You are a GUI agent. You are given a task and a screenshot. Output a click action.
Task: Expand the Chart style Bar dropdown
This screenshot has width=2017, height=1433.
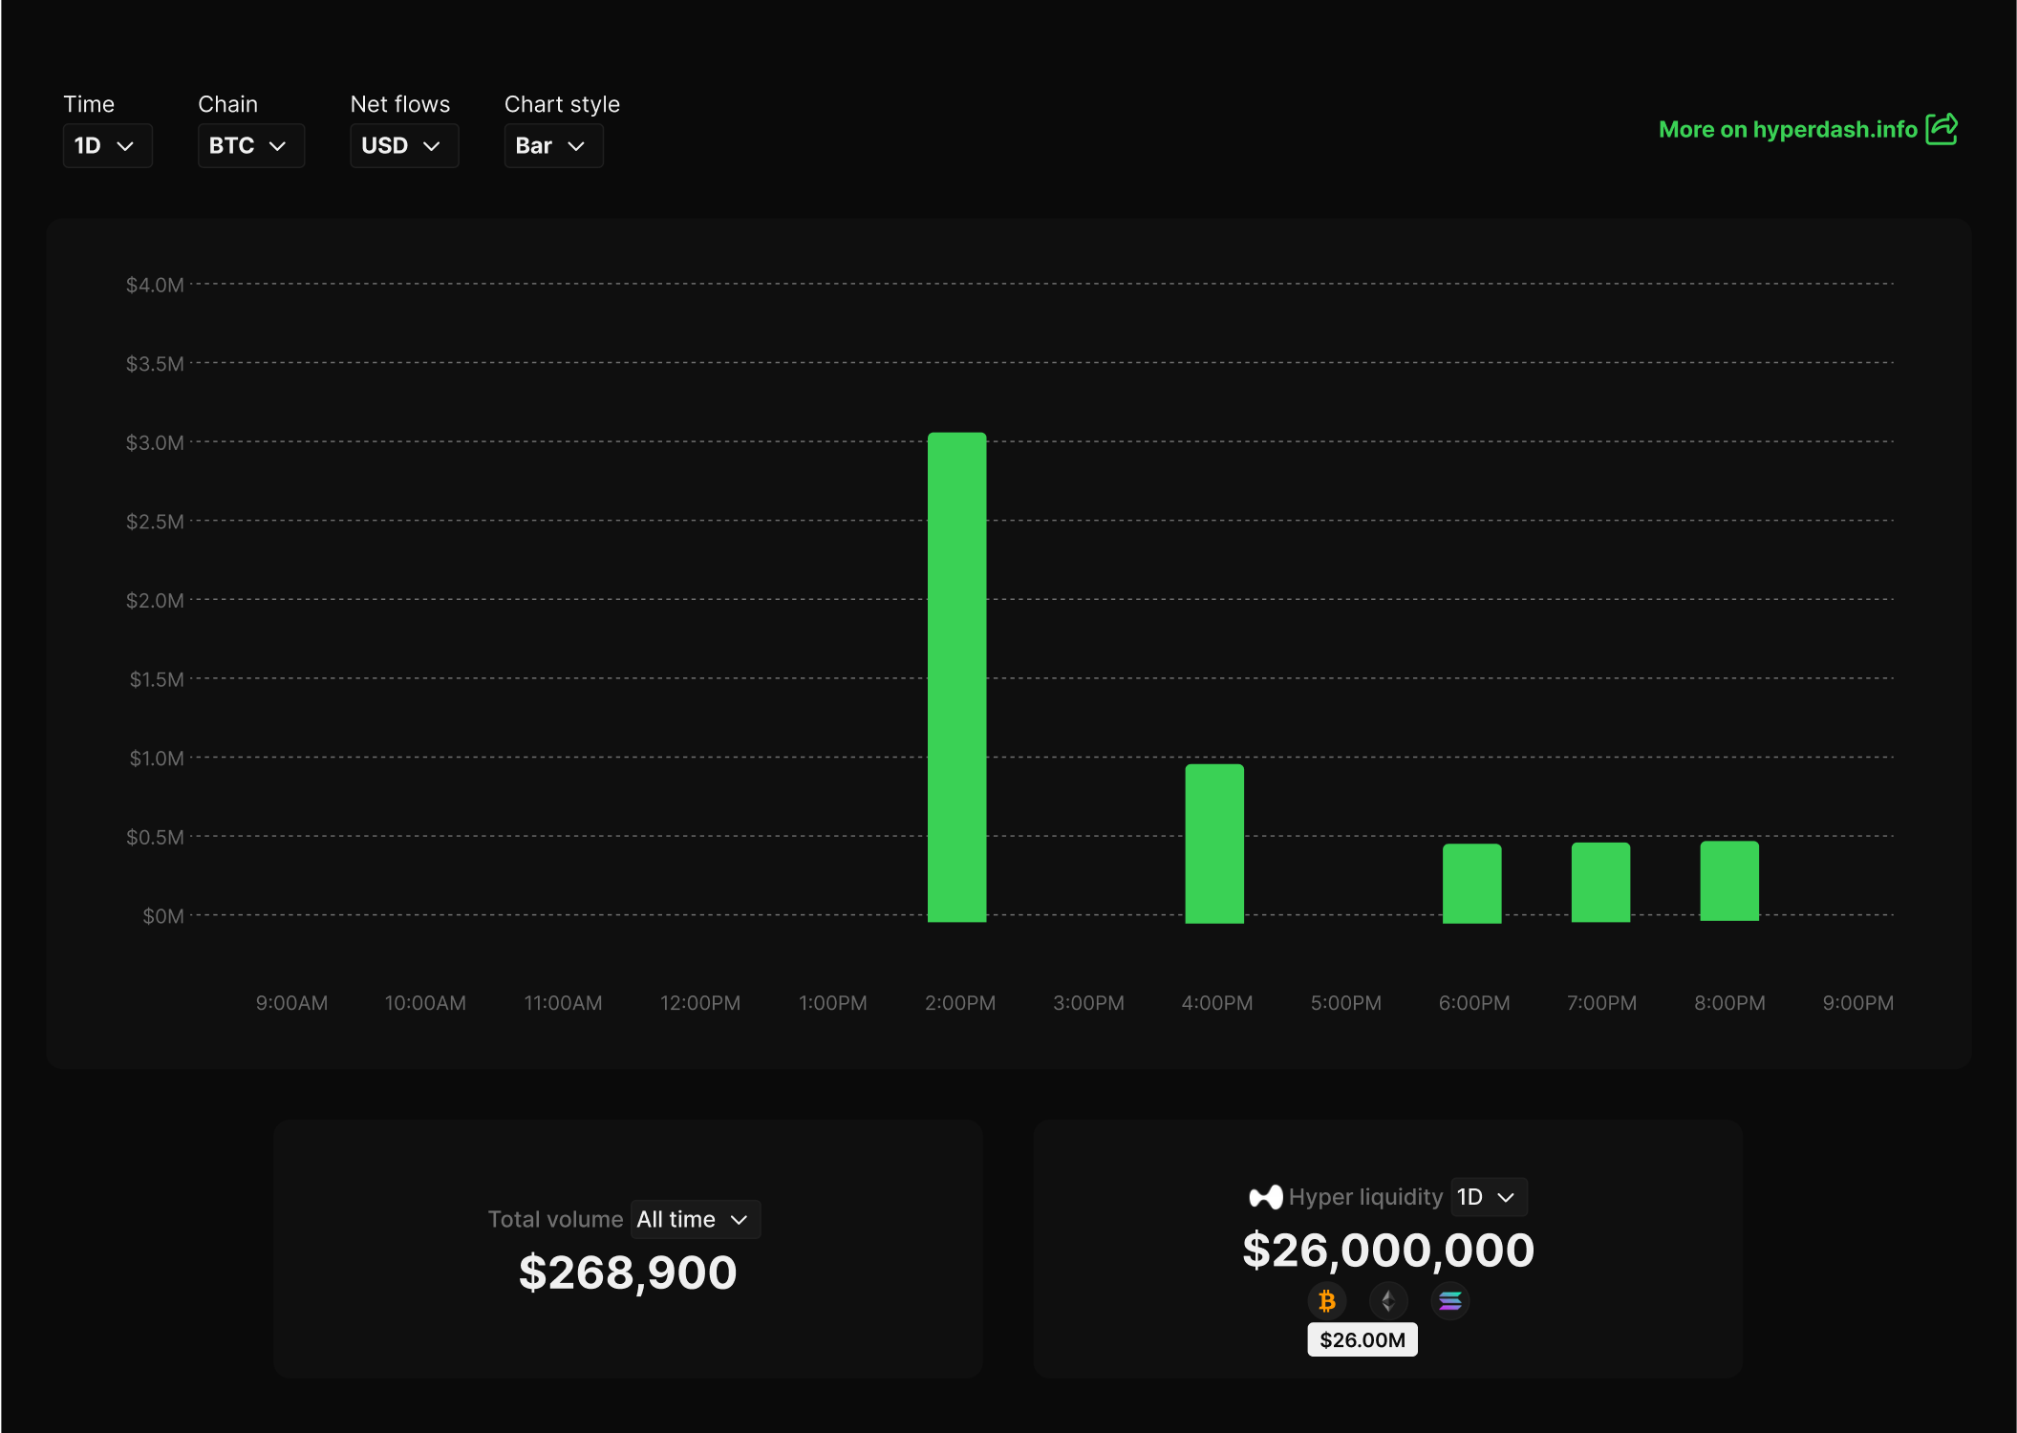pos(552,145)
